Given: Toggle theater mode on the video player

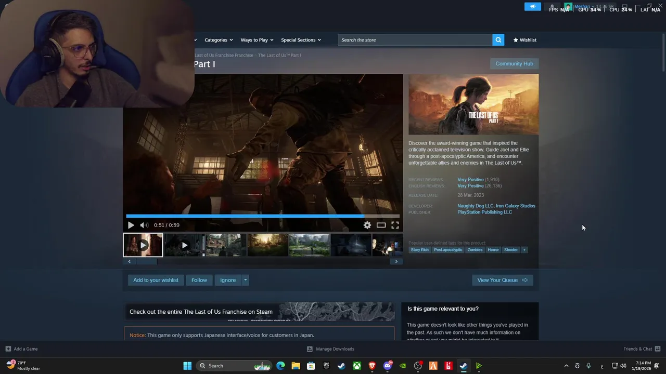Looking at the screenshot, I should click(381, 225).
